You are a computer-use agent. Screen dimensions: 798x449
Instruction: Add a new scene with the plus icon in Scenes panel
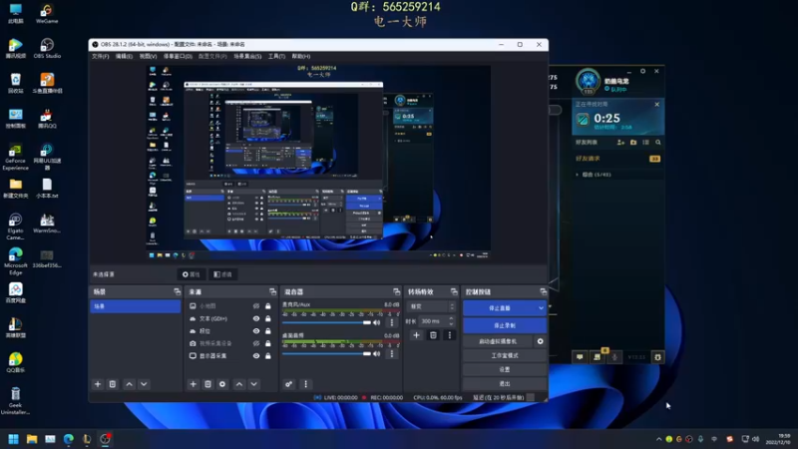pos(98,384)
